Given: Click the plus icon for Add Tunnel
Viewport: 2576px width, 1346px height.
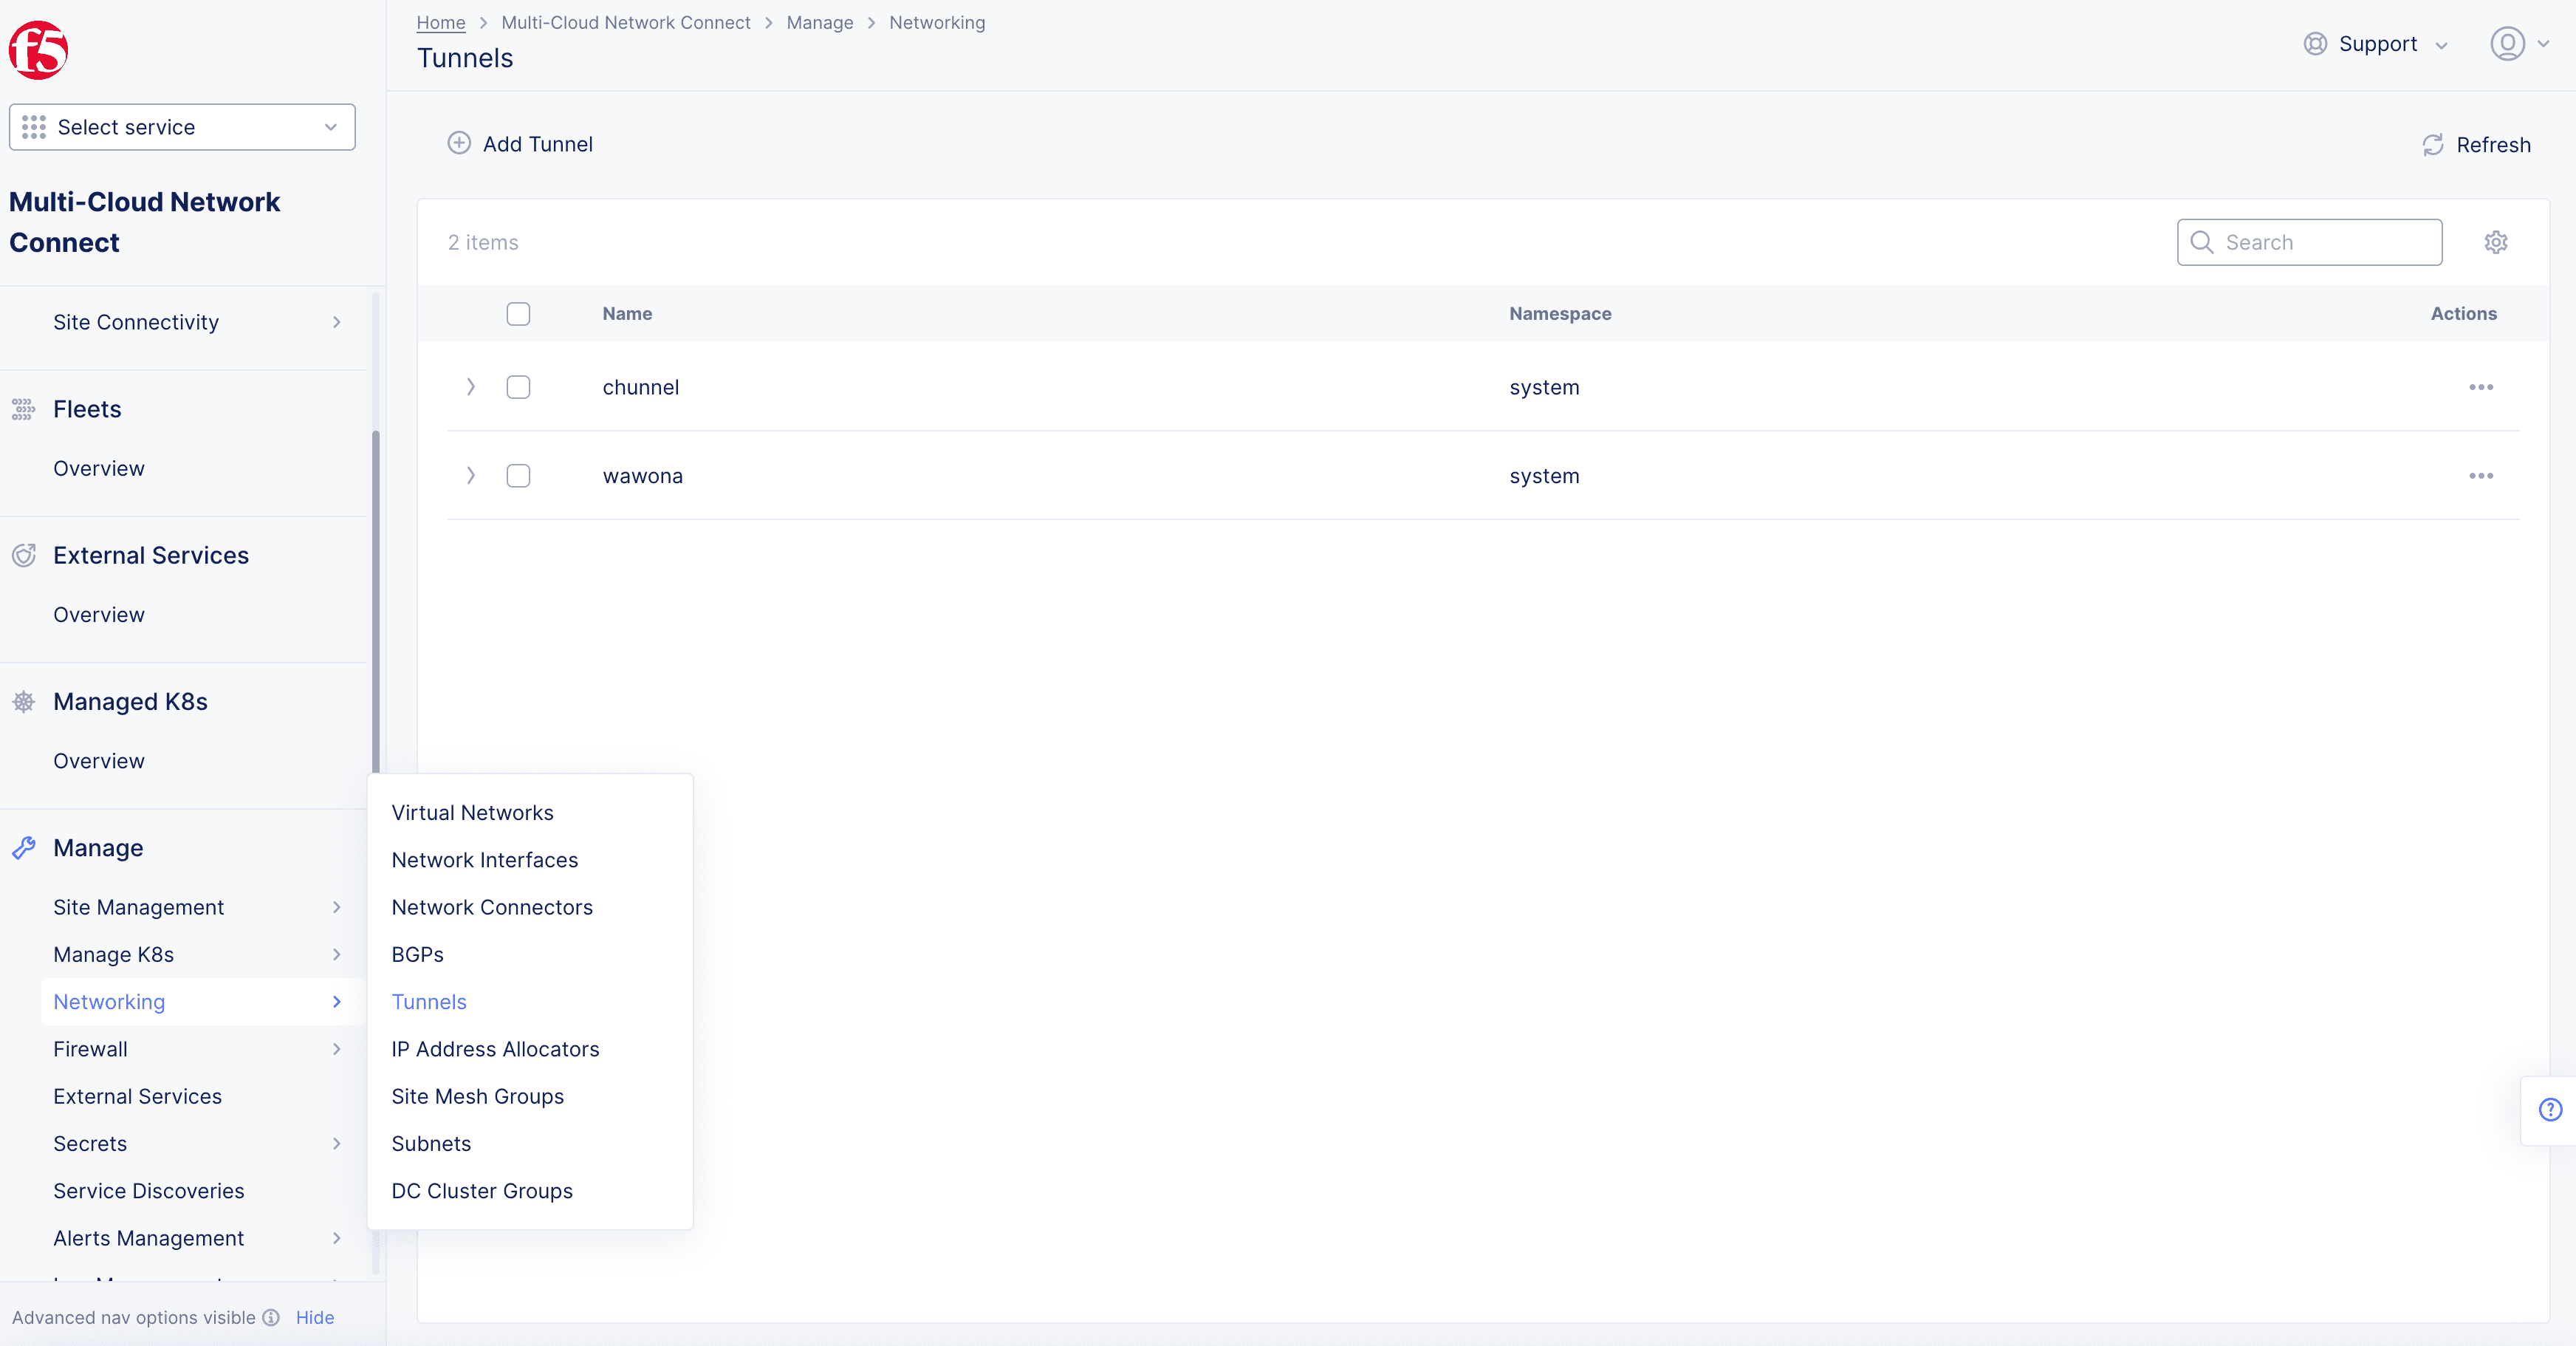Looking at the screenshot, I should [459, 143].
